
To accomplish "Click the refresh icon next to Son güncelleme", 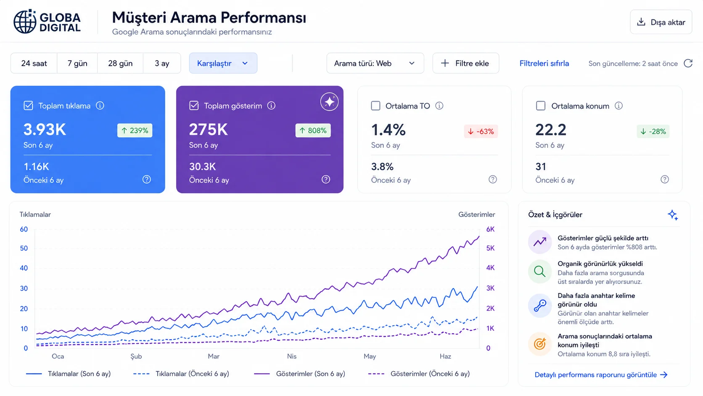I will (688, 63).
